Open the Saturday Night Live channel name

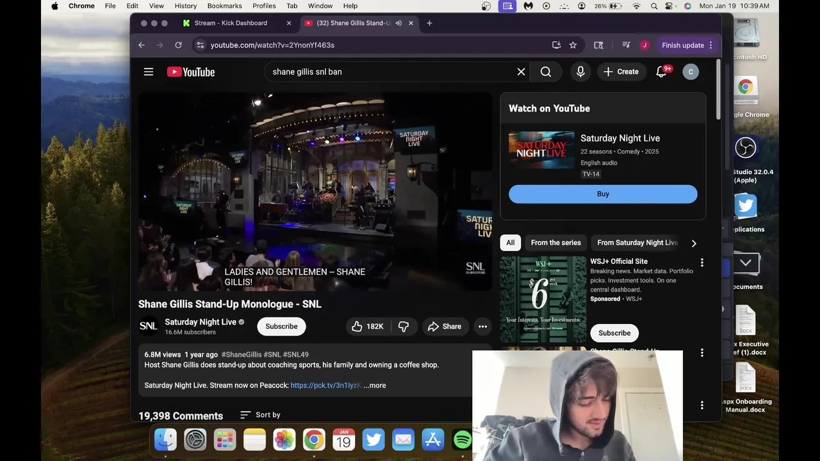tap(201, 322)
